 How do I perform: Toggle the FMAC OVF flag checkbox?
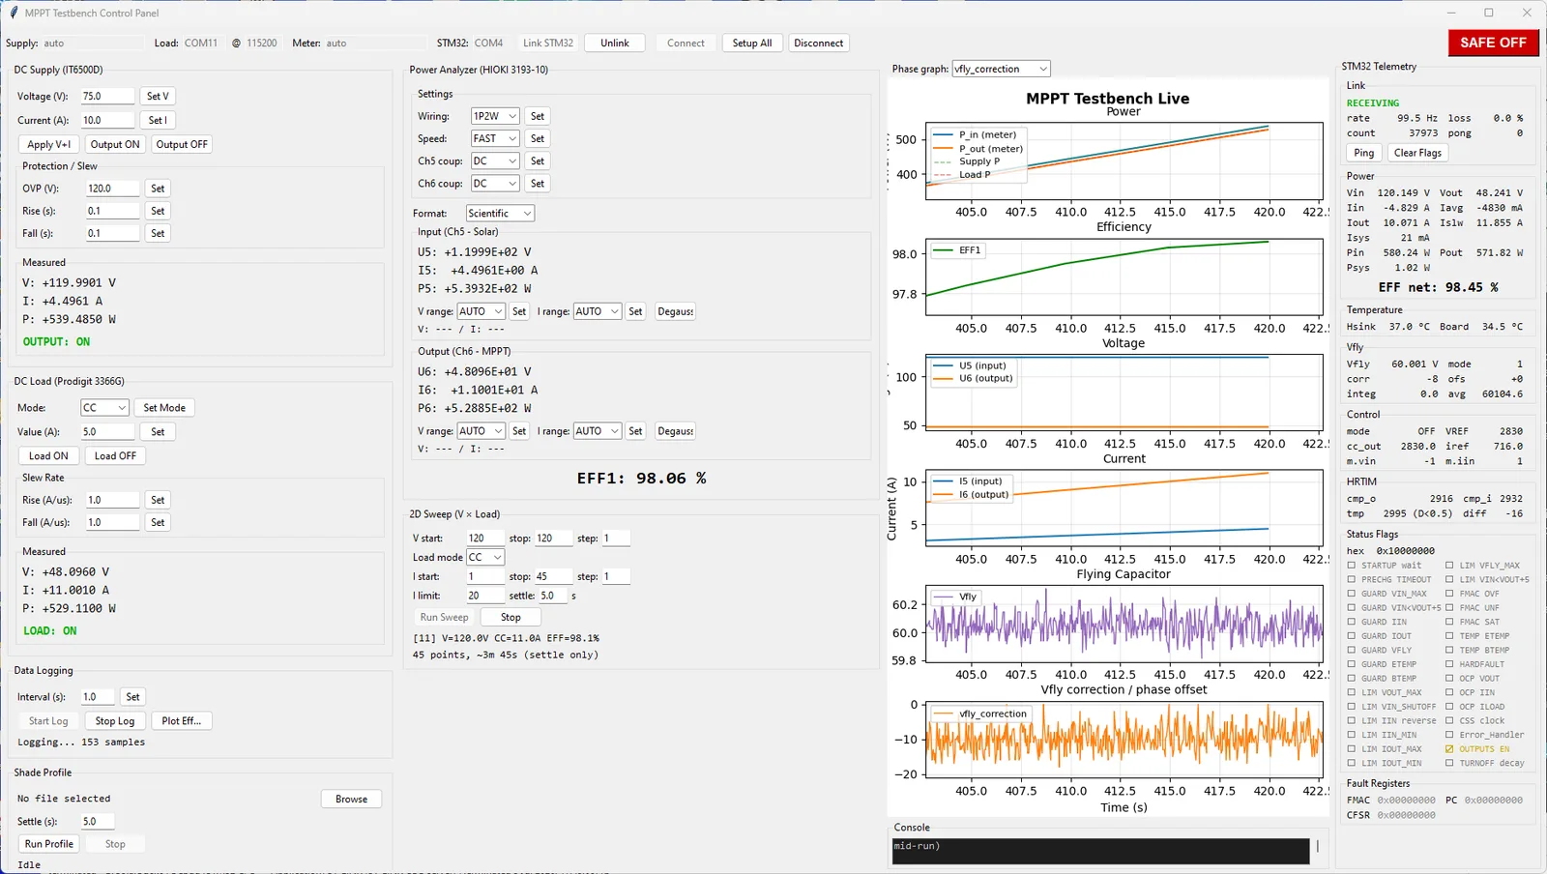[x=1449, y=594]
